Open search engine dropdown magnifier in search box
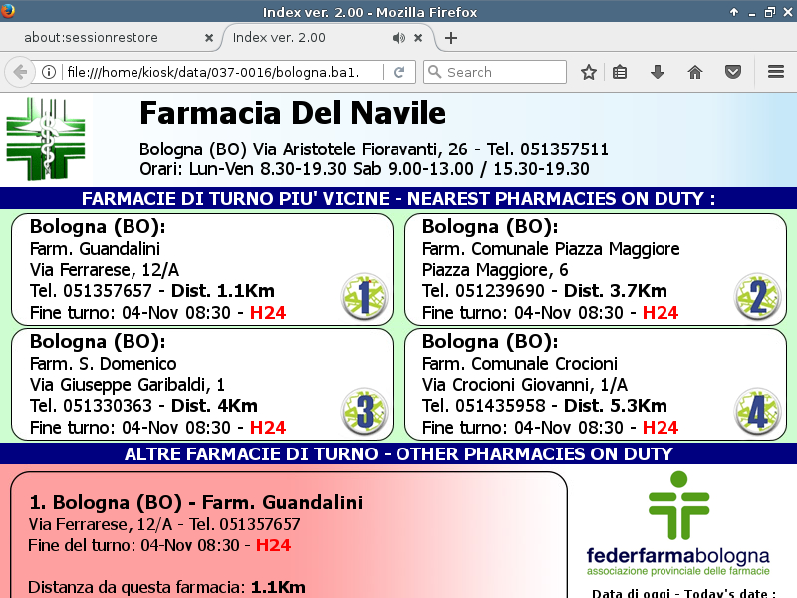The height and width of the screenshot is (598, 797). (x=434, y=72)
